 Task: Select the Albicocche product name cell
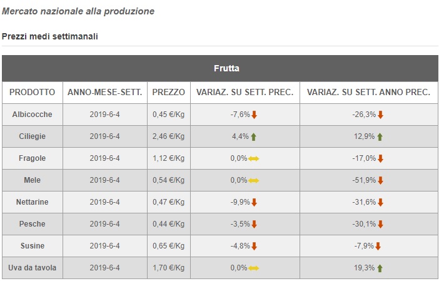click(x=33, y=115)
